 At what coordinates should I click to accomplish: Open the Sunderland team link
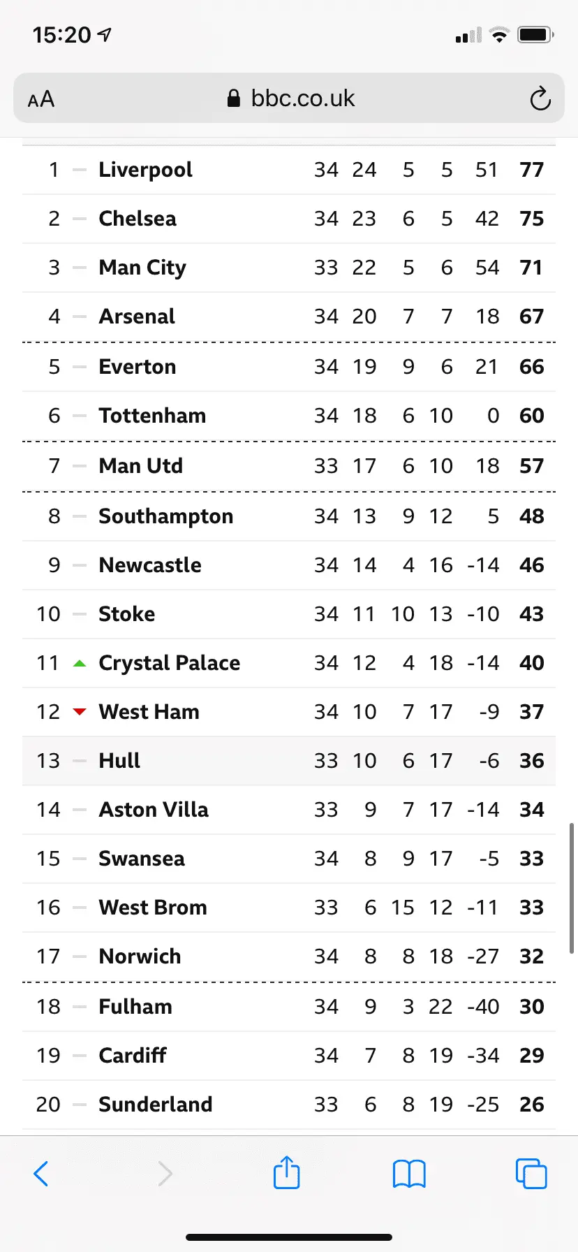(x=155, y=1105)
